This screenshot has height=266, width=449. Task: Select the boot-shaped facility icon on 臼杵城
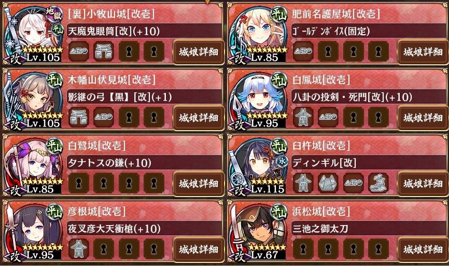[x=378, y=183]
